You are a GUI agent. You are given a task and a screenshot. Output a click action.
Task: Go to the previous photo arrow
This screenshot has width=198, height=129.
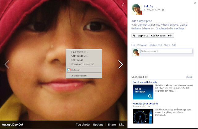(7, 64)
